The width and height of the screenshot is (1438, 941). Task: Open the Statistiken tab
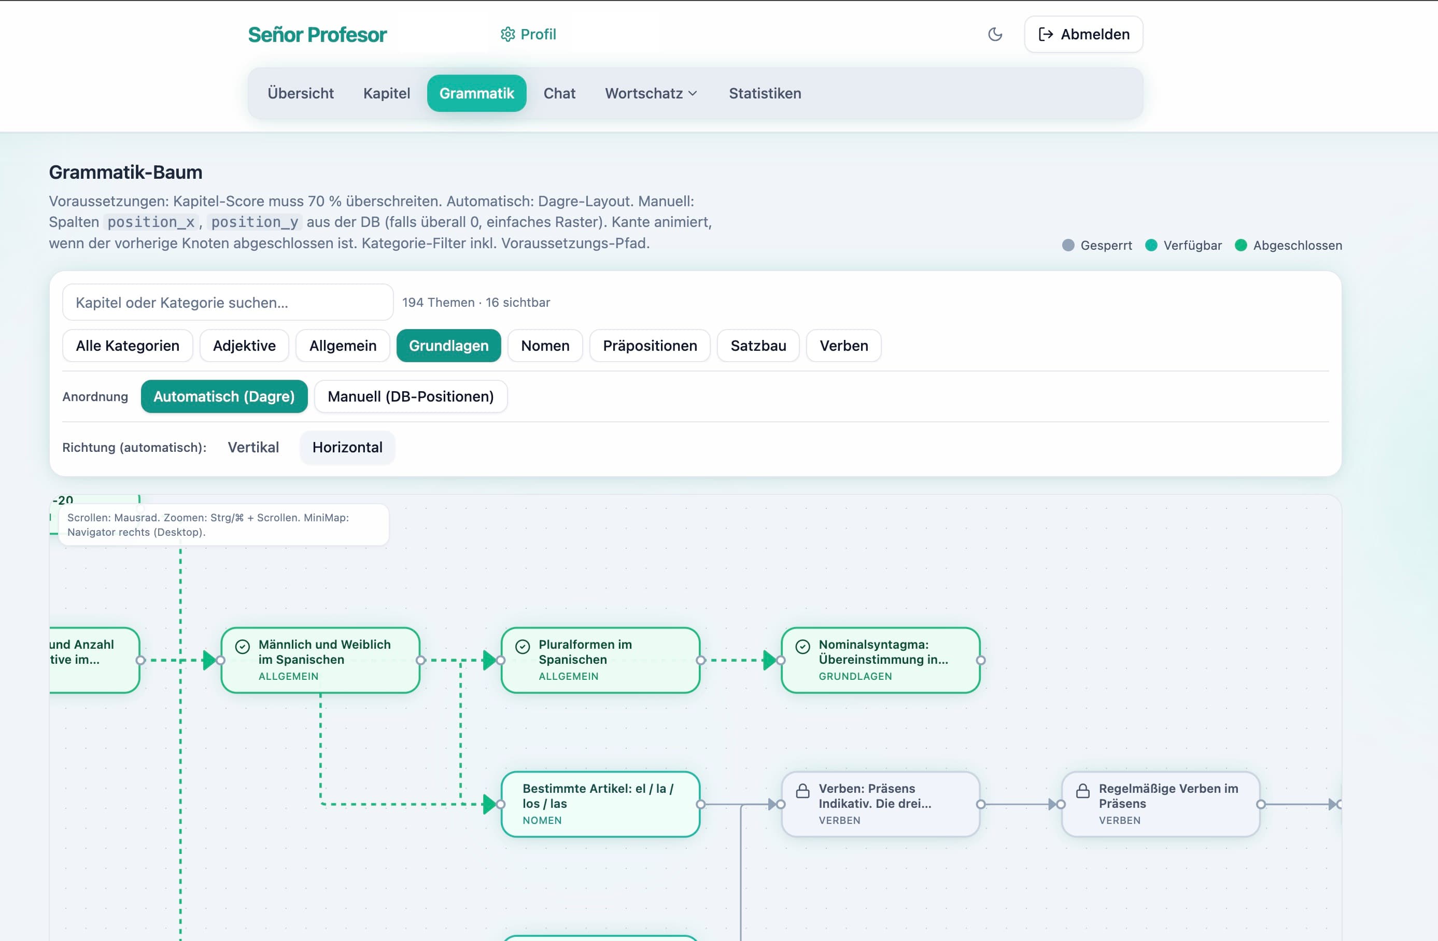(765, 93)
